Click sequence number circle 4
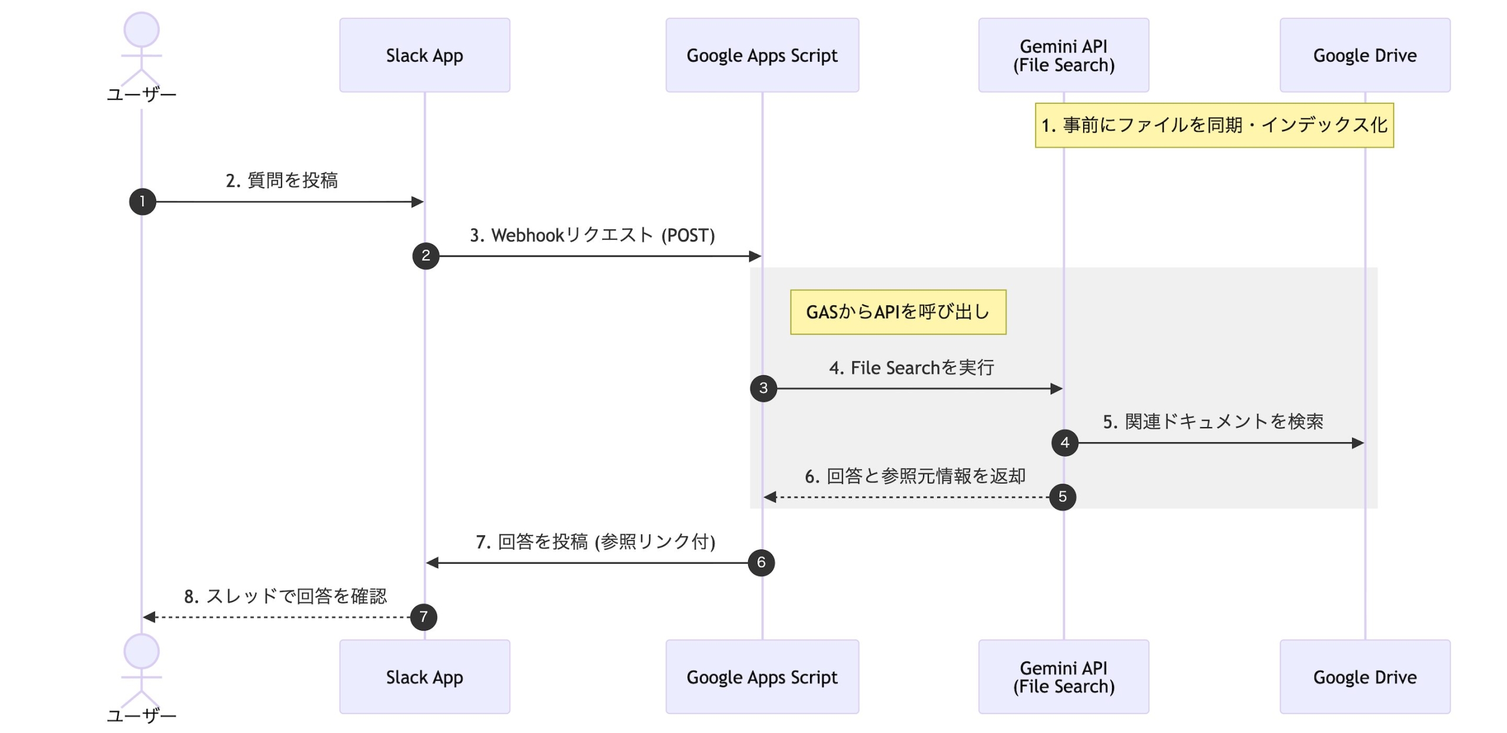This screenshot has height=733, width=1507. pos(1065,442)
